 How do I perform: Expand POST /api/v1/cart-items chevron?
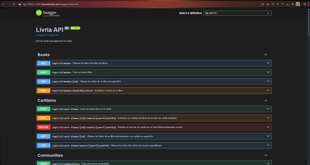pyautogui.click(x=268, y=109)
